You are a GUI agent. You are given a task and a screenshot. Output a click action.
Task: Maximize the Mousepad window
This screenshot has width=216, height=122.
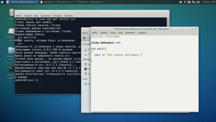tap(192, 29)
